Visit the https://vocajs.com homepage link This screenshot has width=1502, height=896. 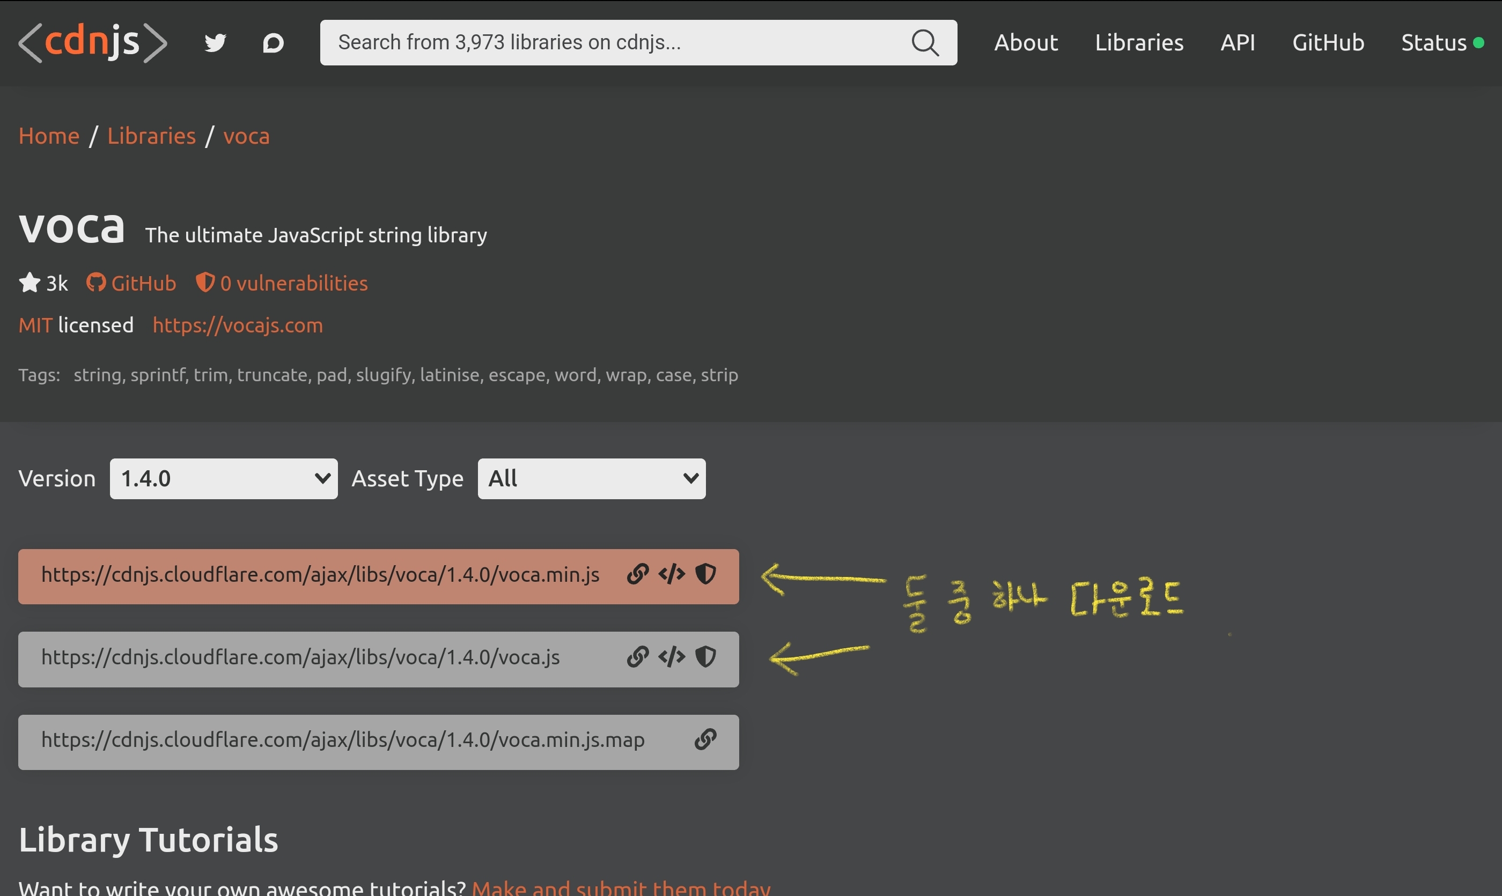tap(237, 325)
